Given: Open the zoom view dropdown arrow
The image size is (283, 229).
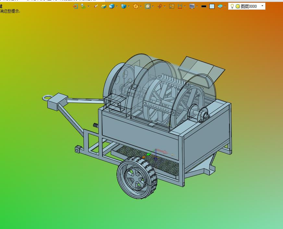Looking at the screenshot, I should [x=153, y=6].
